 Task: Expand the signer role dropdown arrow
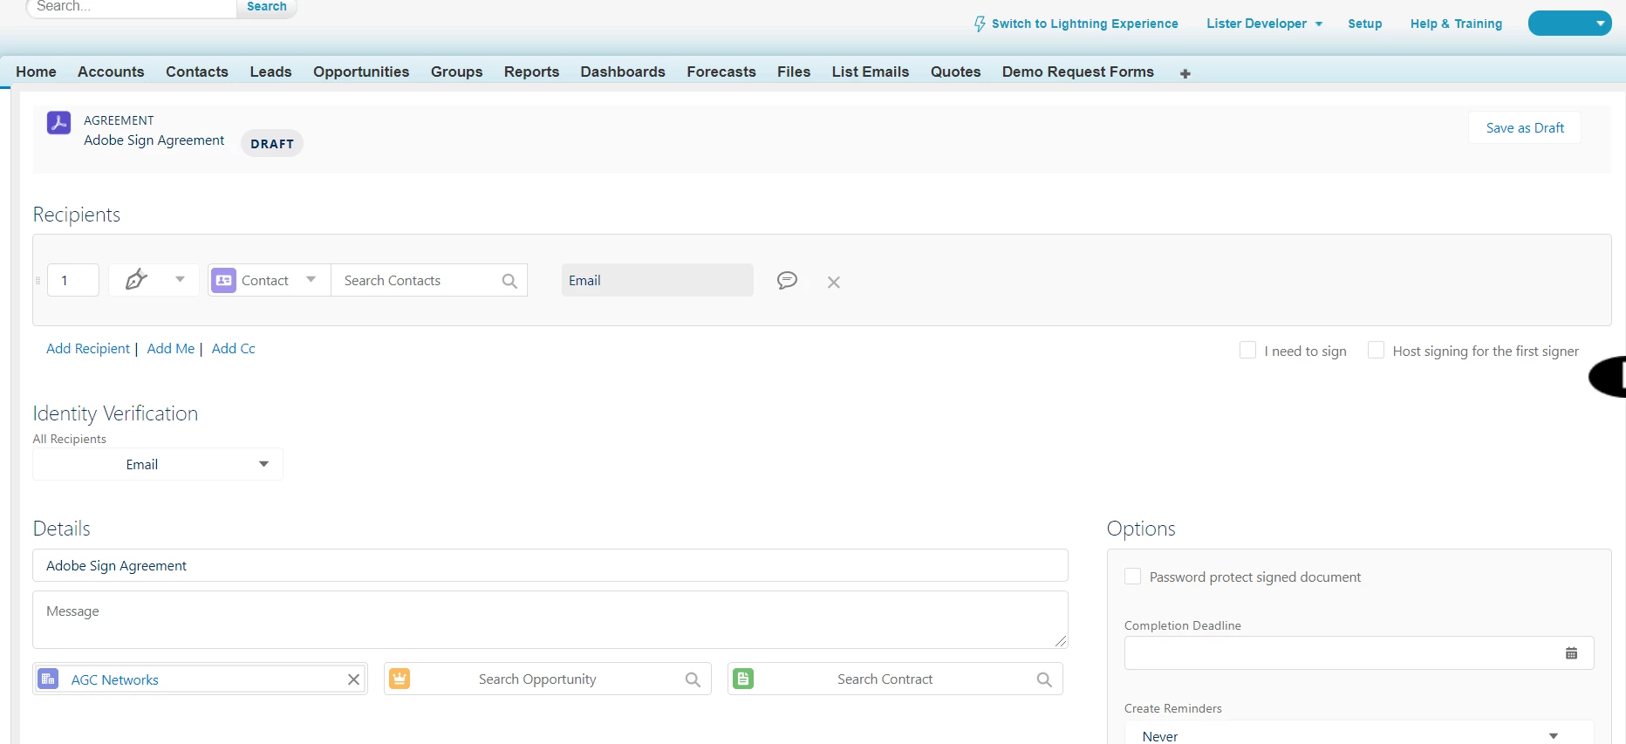180,280
